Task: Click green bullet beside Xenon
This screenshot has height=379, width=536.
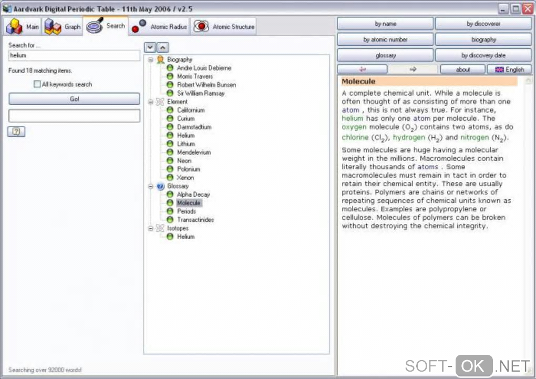Action: [170, 177]
